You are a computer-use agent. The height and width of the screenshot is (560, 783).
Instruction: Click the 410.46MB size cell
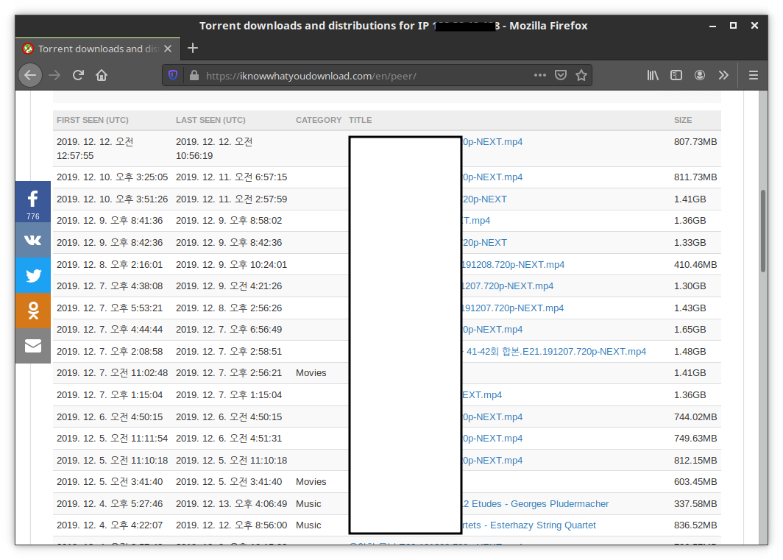[x=695, y=265]
